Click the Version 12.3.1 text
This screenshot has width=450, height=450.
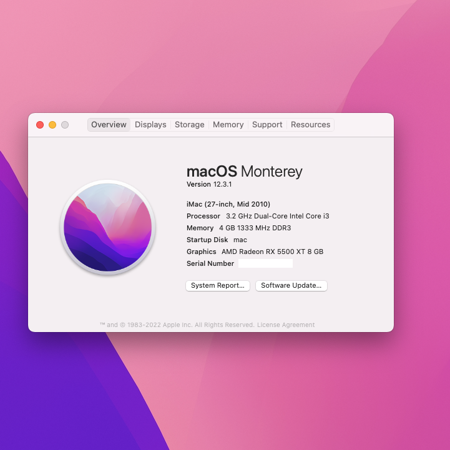(x=209, y=184)
